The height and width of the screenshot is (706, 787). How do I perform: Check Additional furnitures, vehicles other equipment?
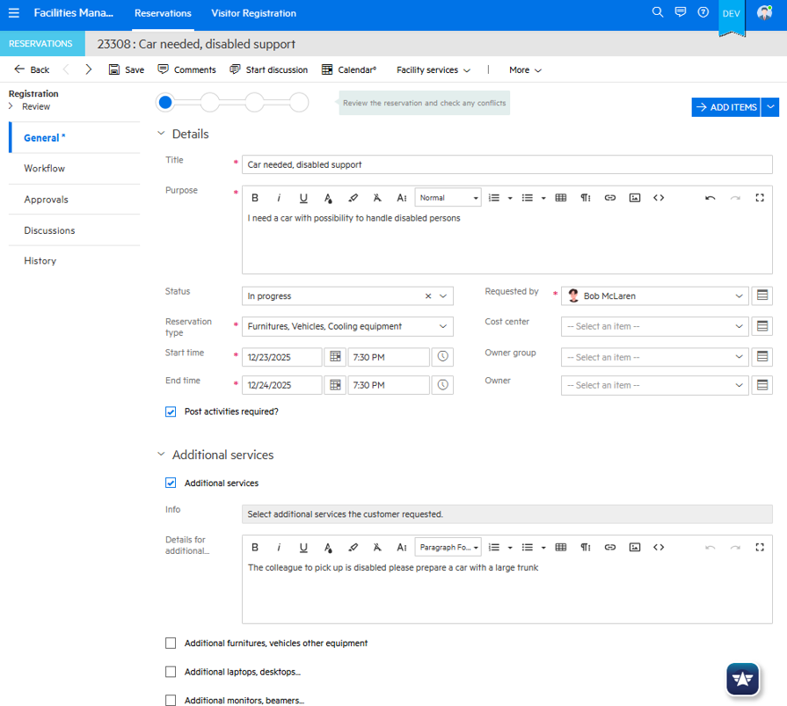click(171, 644)
